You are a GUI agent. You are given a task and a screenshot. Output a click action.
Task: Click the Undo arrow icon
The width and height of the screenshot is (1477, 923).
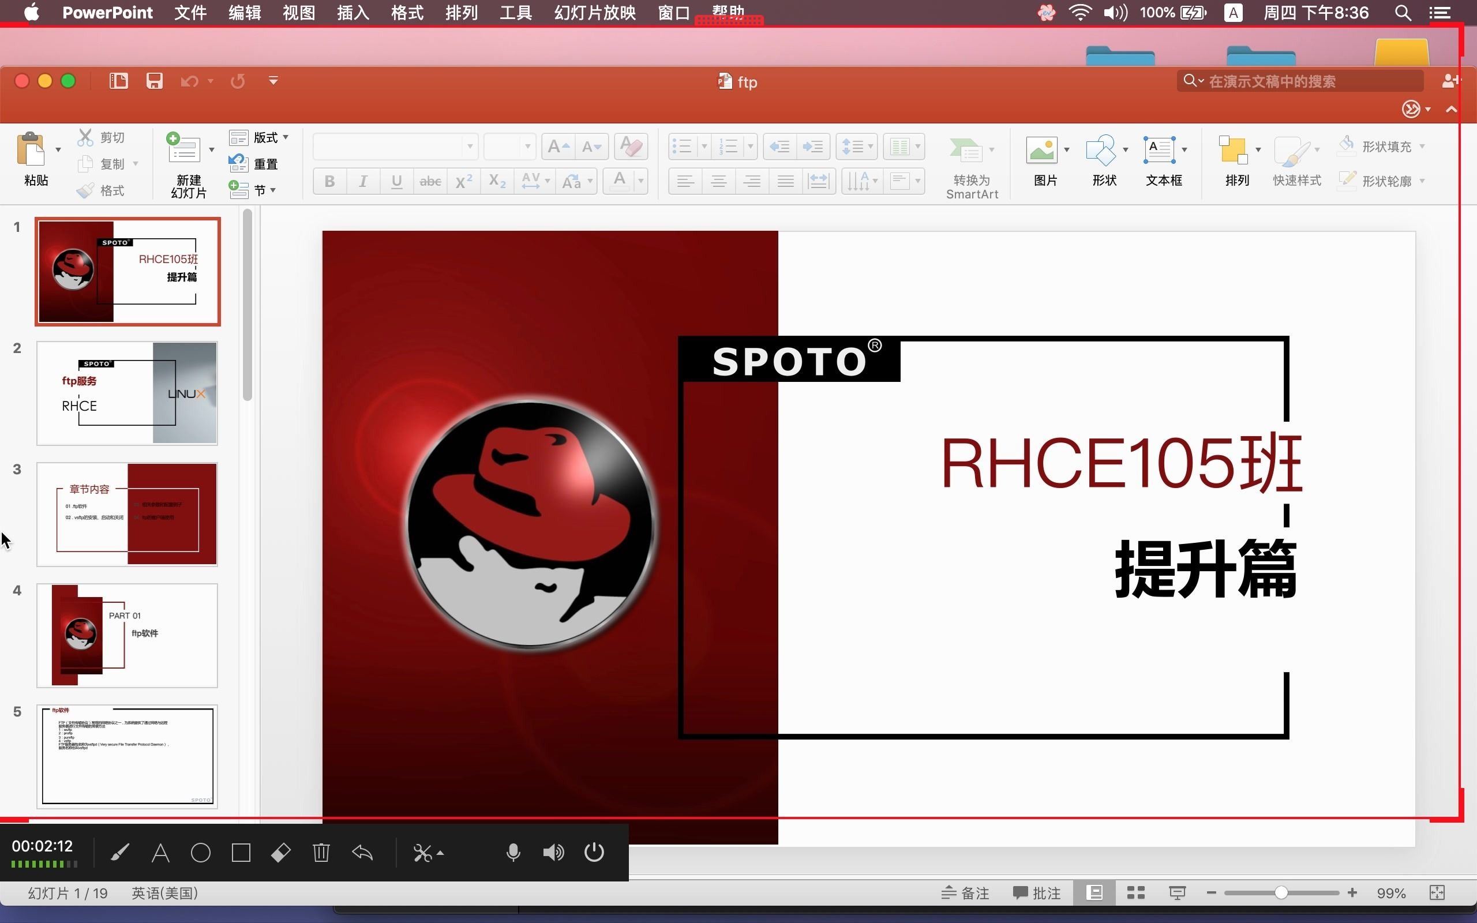coord(190,81)
